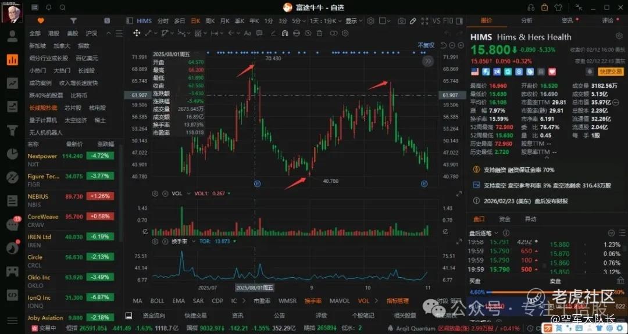
Task: Open the pie-chart portfolio sidebar icon
Action: (x=12, y=153)
